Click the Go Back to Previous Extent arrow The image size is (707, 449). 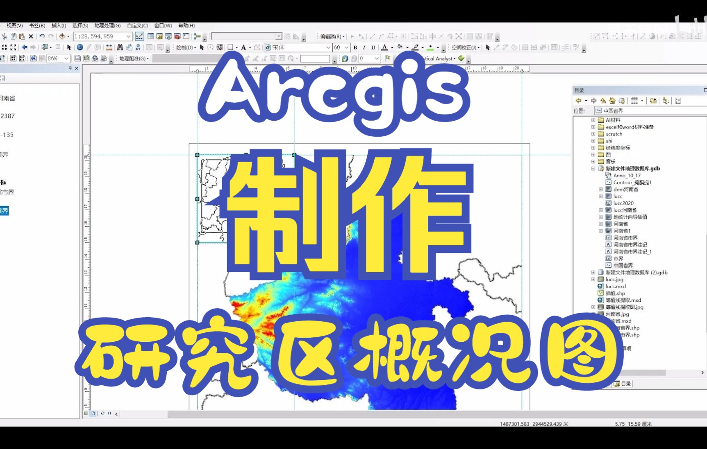(25, 47)
